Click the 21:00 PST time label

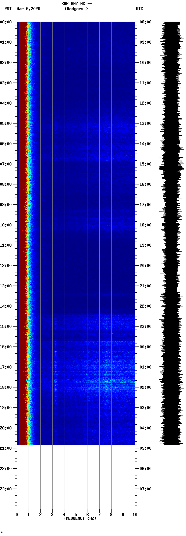[6, 448]
